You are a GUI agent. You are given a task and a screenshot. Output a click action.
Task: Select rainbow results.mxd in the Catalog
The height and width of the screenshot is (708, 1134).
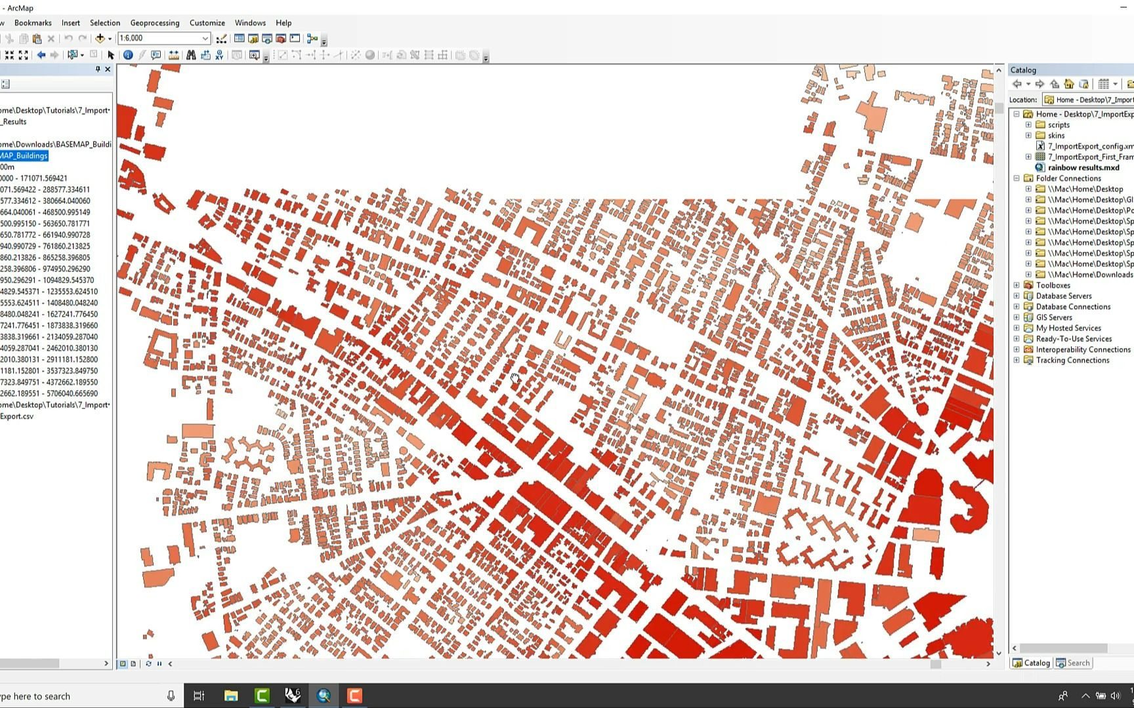(x=1083, y=167)
